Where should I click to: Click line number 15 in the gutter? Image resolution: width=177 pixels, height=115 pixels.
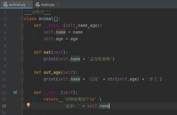(4, 106)
